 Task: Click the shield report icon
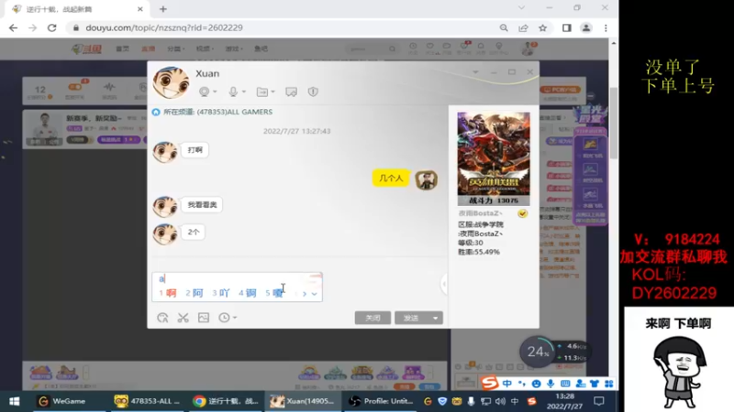(313, 92)
